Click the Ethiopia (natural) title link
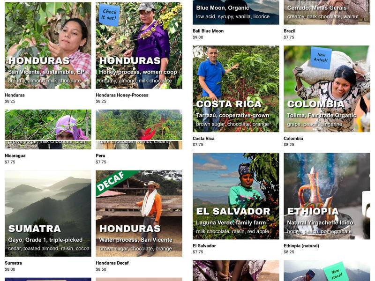Screen dimensions: 375x281 pos(301,245)
